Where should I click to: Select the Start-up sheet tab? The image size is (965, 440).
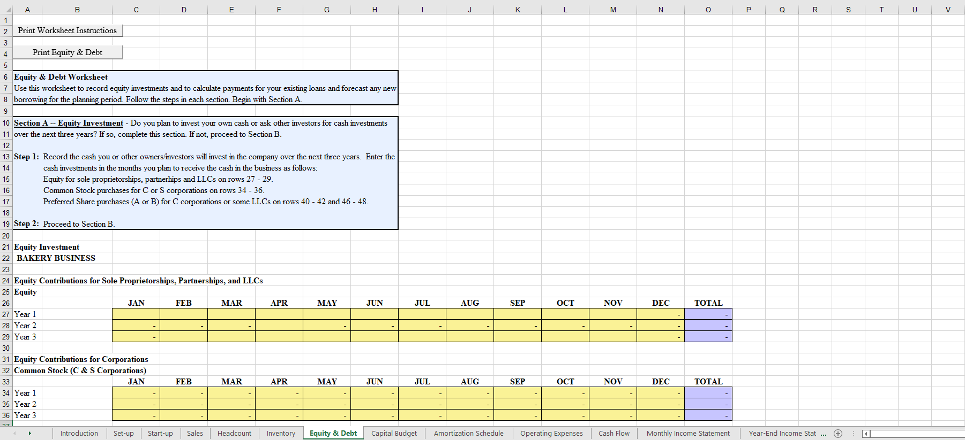(x=160, y=434)
